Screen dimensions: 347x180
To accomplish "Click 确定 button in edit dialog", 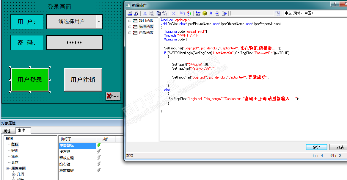I will point(316,147).
